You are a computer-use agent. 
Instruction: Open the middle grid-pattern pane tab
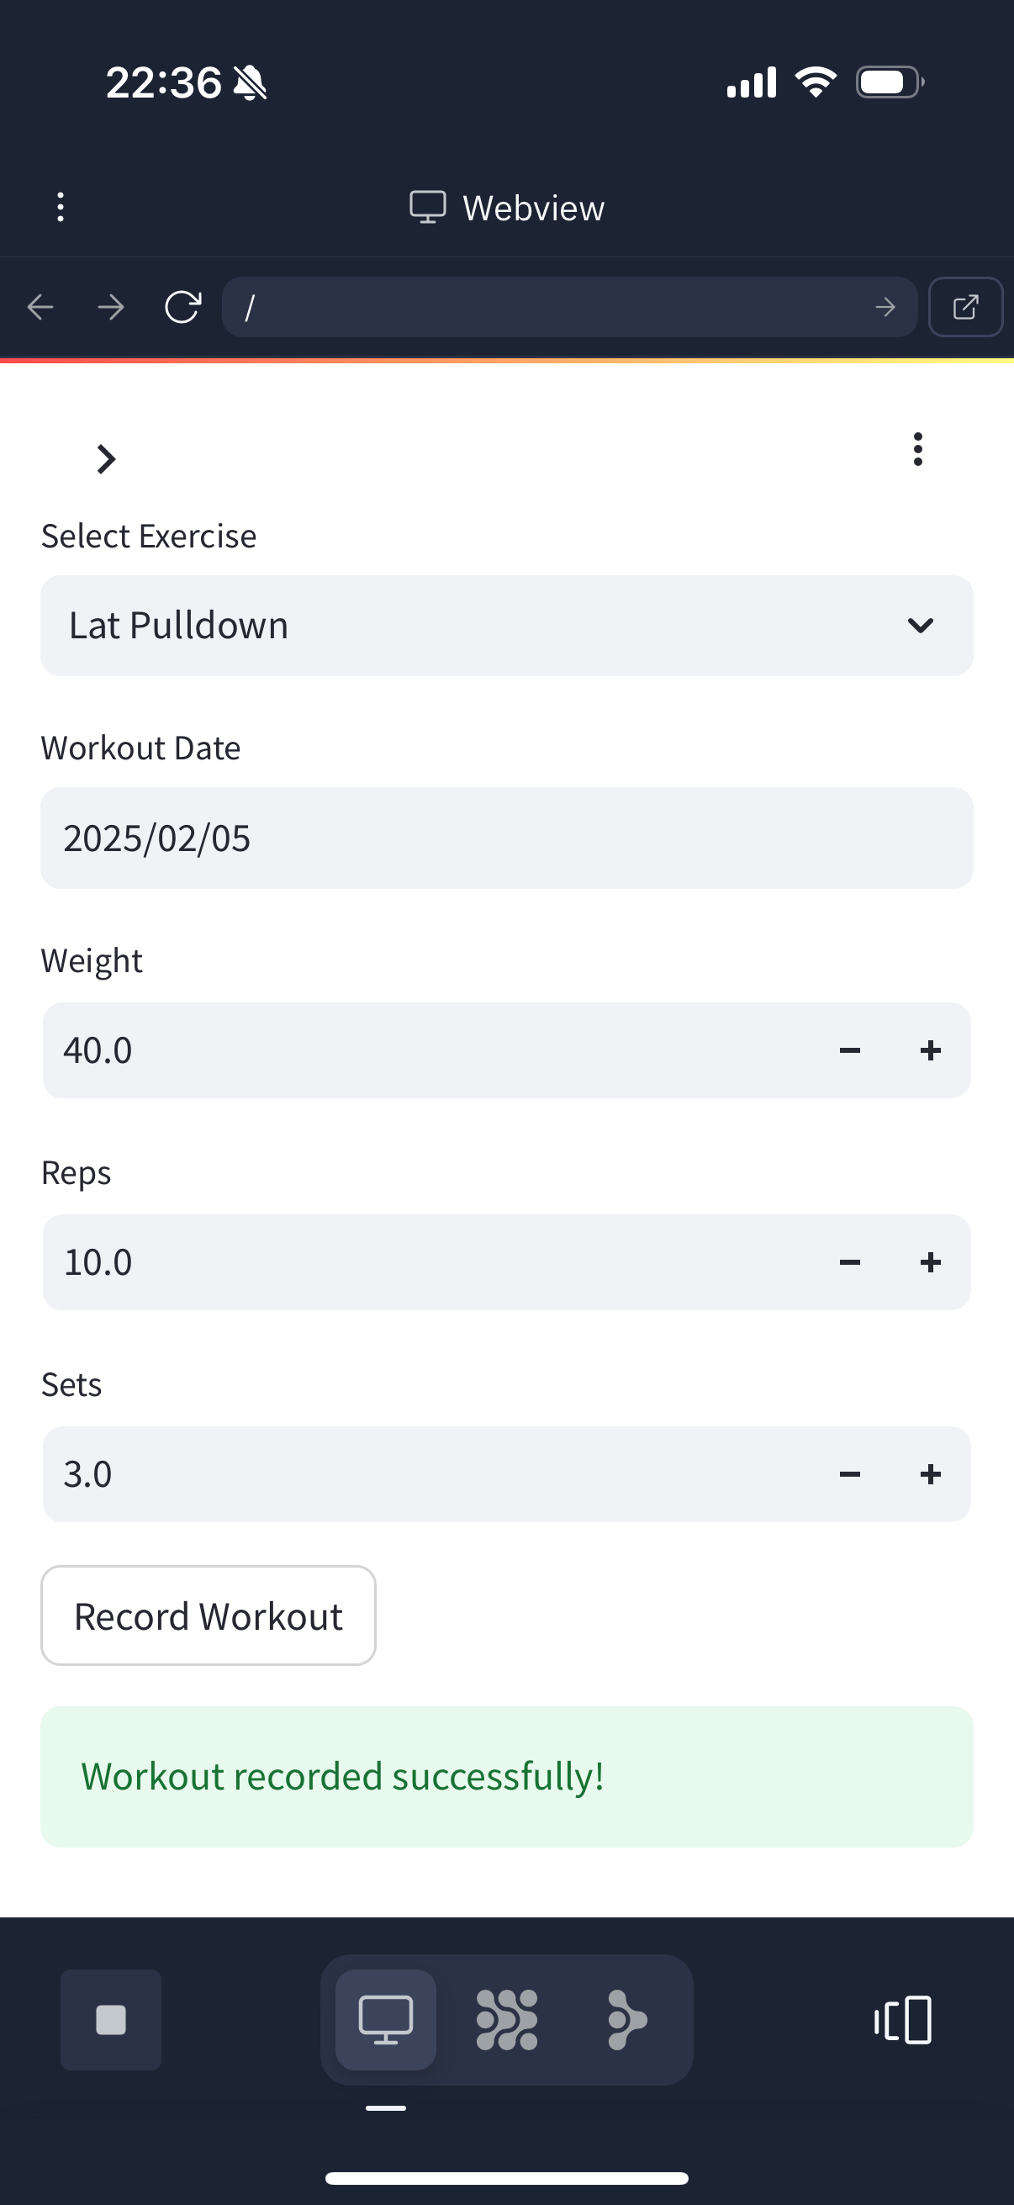click(x=506, y=2019)
